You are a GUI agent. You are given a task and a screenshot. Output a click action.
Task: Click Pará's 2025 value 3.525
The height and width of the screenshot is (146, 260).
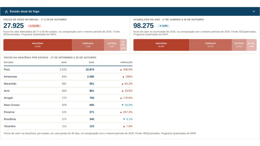63,69
